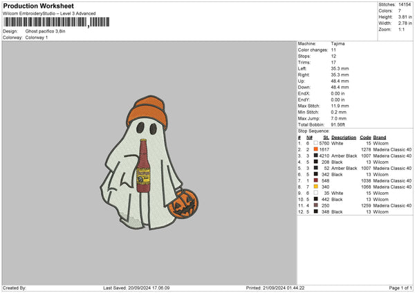Pick the white swatch in the 35-stitch row
The width and height of the screenshot is (415, 293).
coord(316,193)
